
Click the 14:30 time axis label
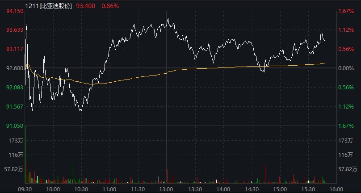[x=252, y=189]
